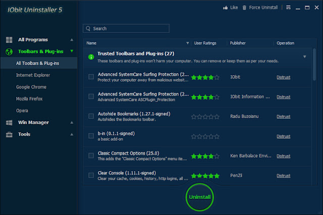Viewport: 323px width, 215px height.
Task: Open the Google Chrome category
Action: pos(31,87)
